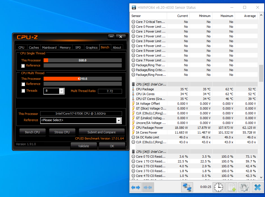Select the Core 1 T0 C0 Residency row
265x197 pixels.
point(194,161)
